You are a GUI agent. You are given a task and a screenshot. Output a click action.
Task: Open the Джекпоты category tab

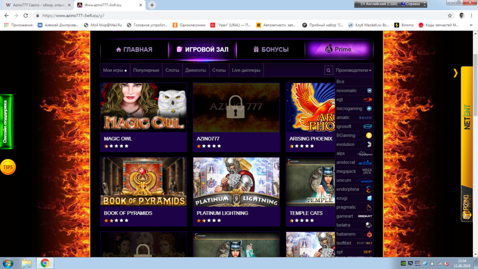point(195,70)
